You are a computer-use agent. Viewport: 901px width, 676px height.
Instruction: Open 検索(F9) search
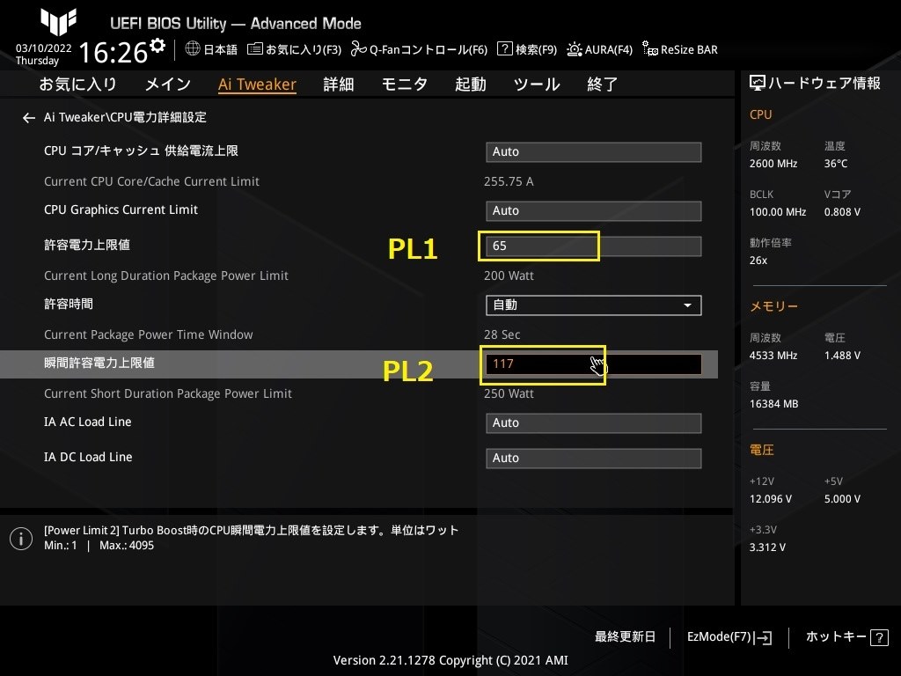[527, 49]
